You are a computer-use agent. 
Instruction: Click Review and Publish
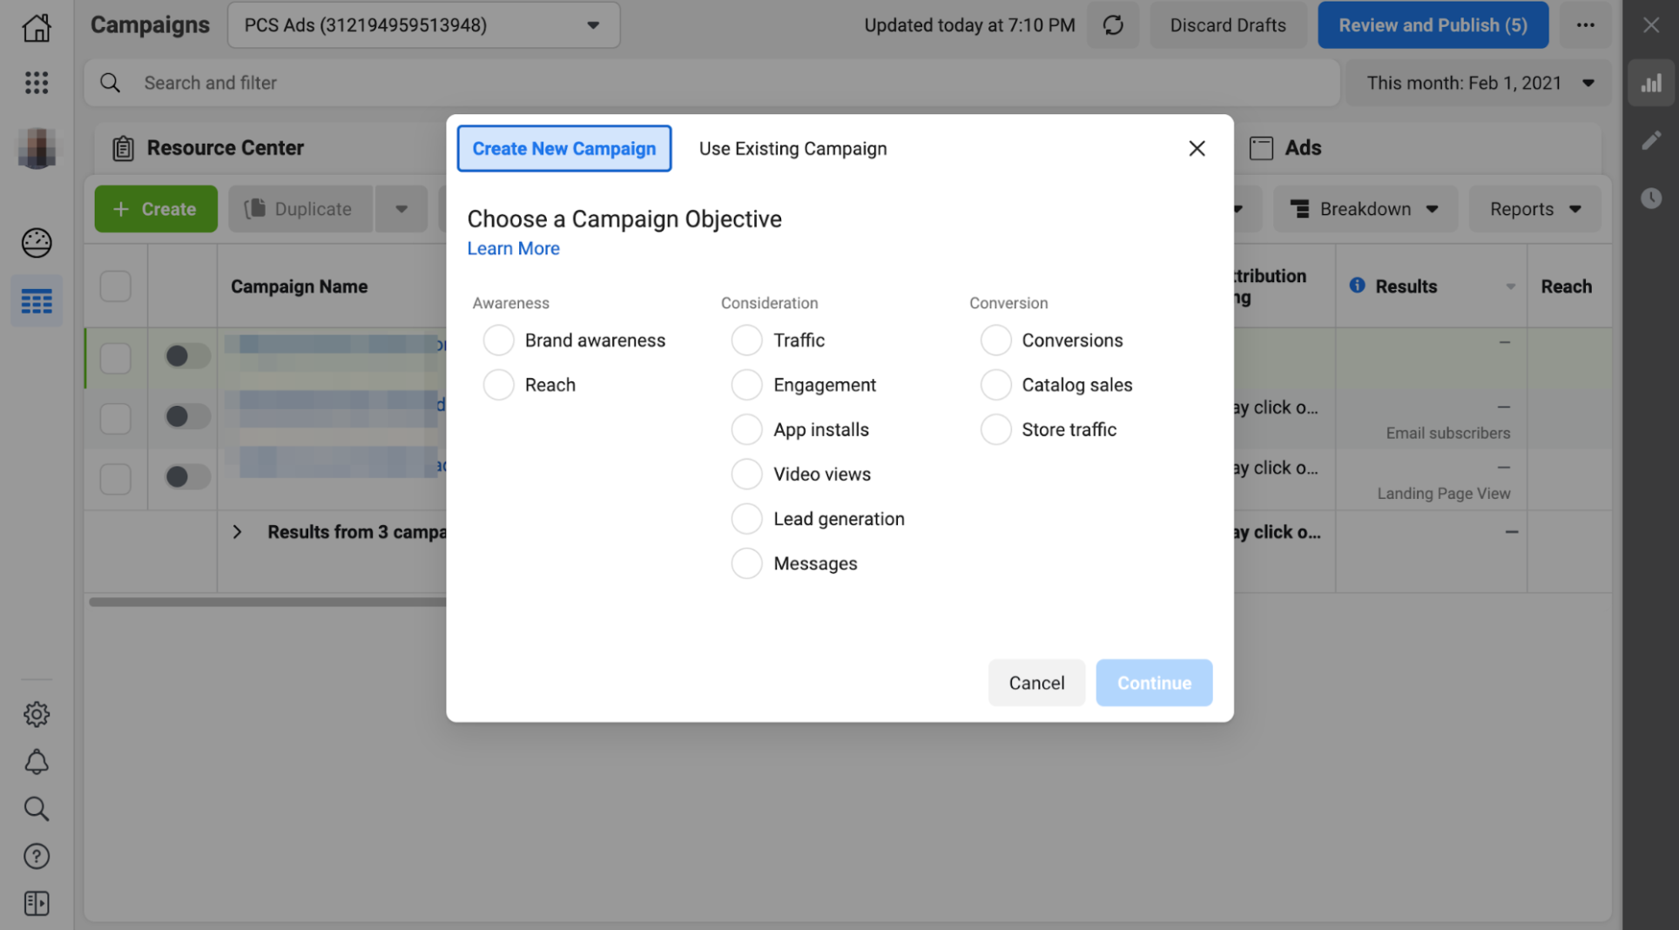click(1433, 24)
